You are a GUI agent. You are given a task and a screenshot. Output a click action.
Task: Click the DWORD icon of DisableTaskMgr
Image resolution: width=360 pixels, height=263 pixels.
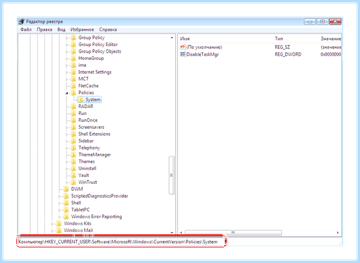182,55
